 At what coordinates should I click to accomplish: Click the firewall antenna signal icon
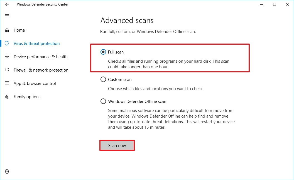click(x=7, y=70)
